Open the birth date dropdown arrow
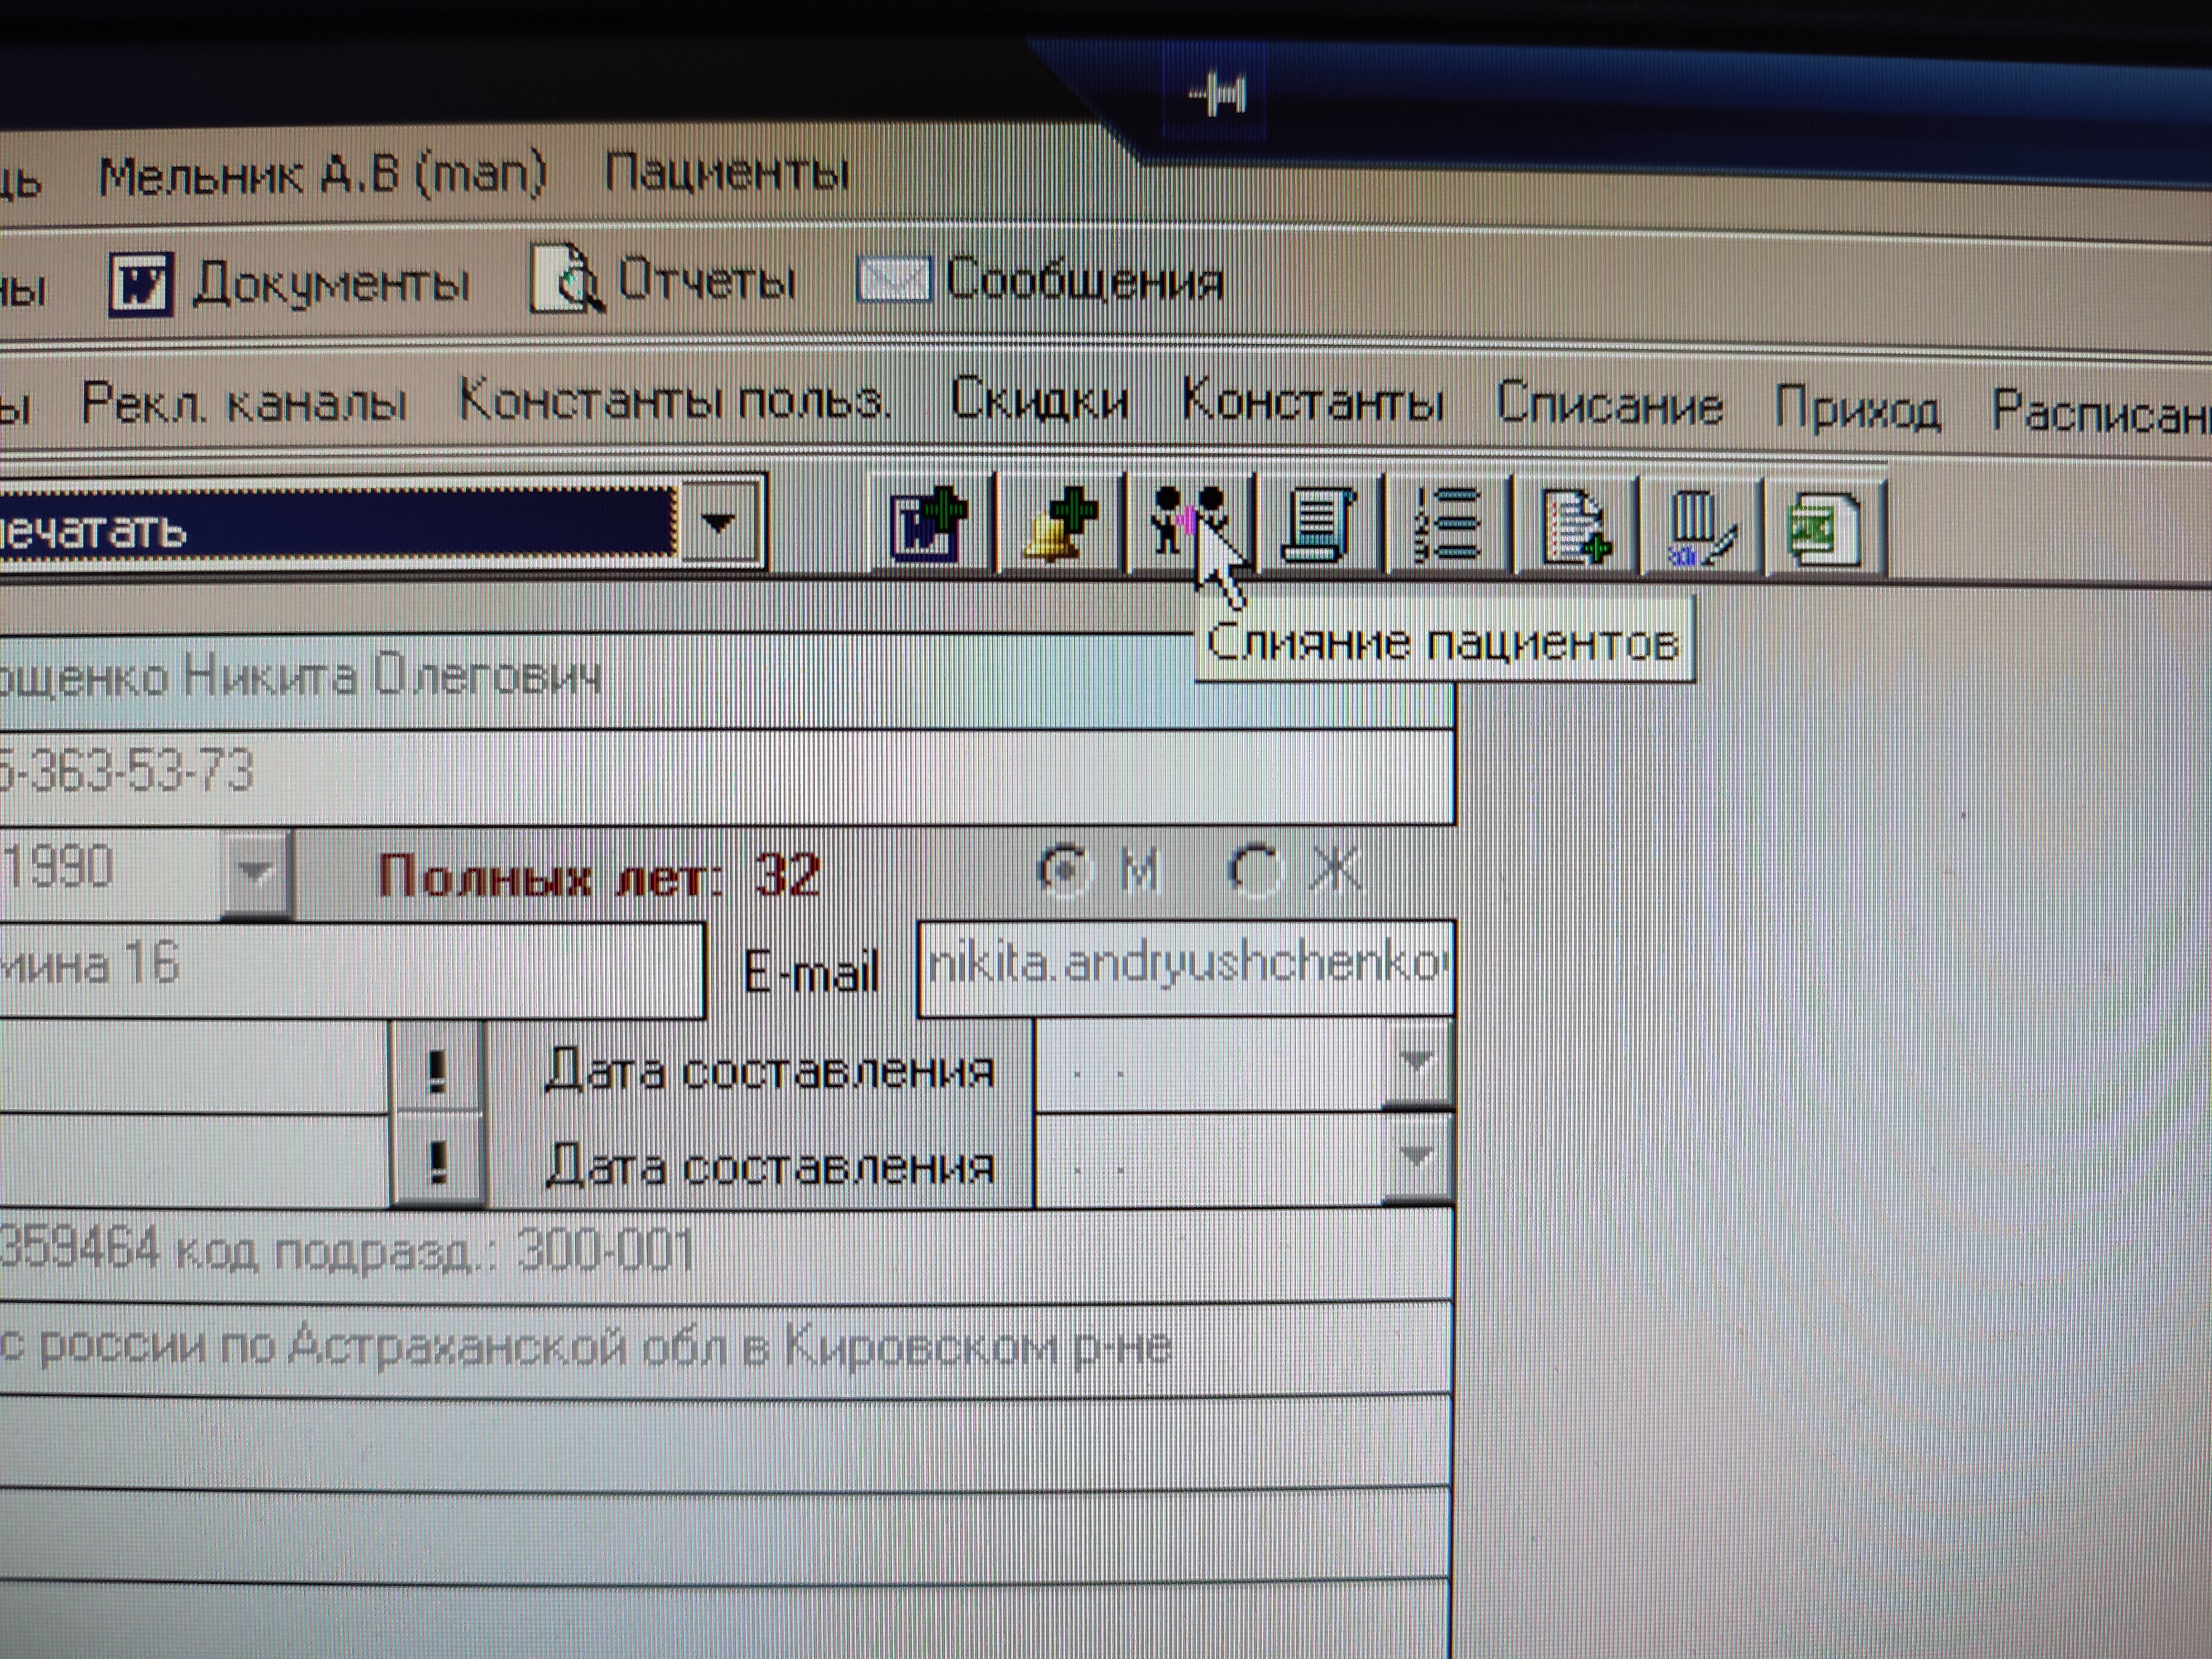Screen dimensions: 2212x1659 [256, 873]
